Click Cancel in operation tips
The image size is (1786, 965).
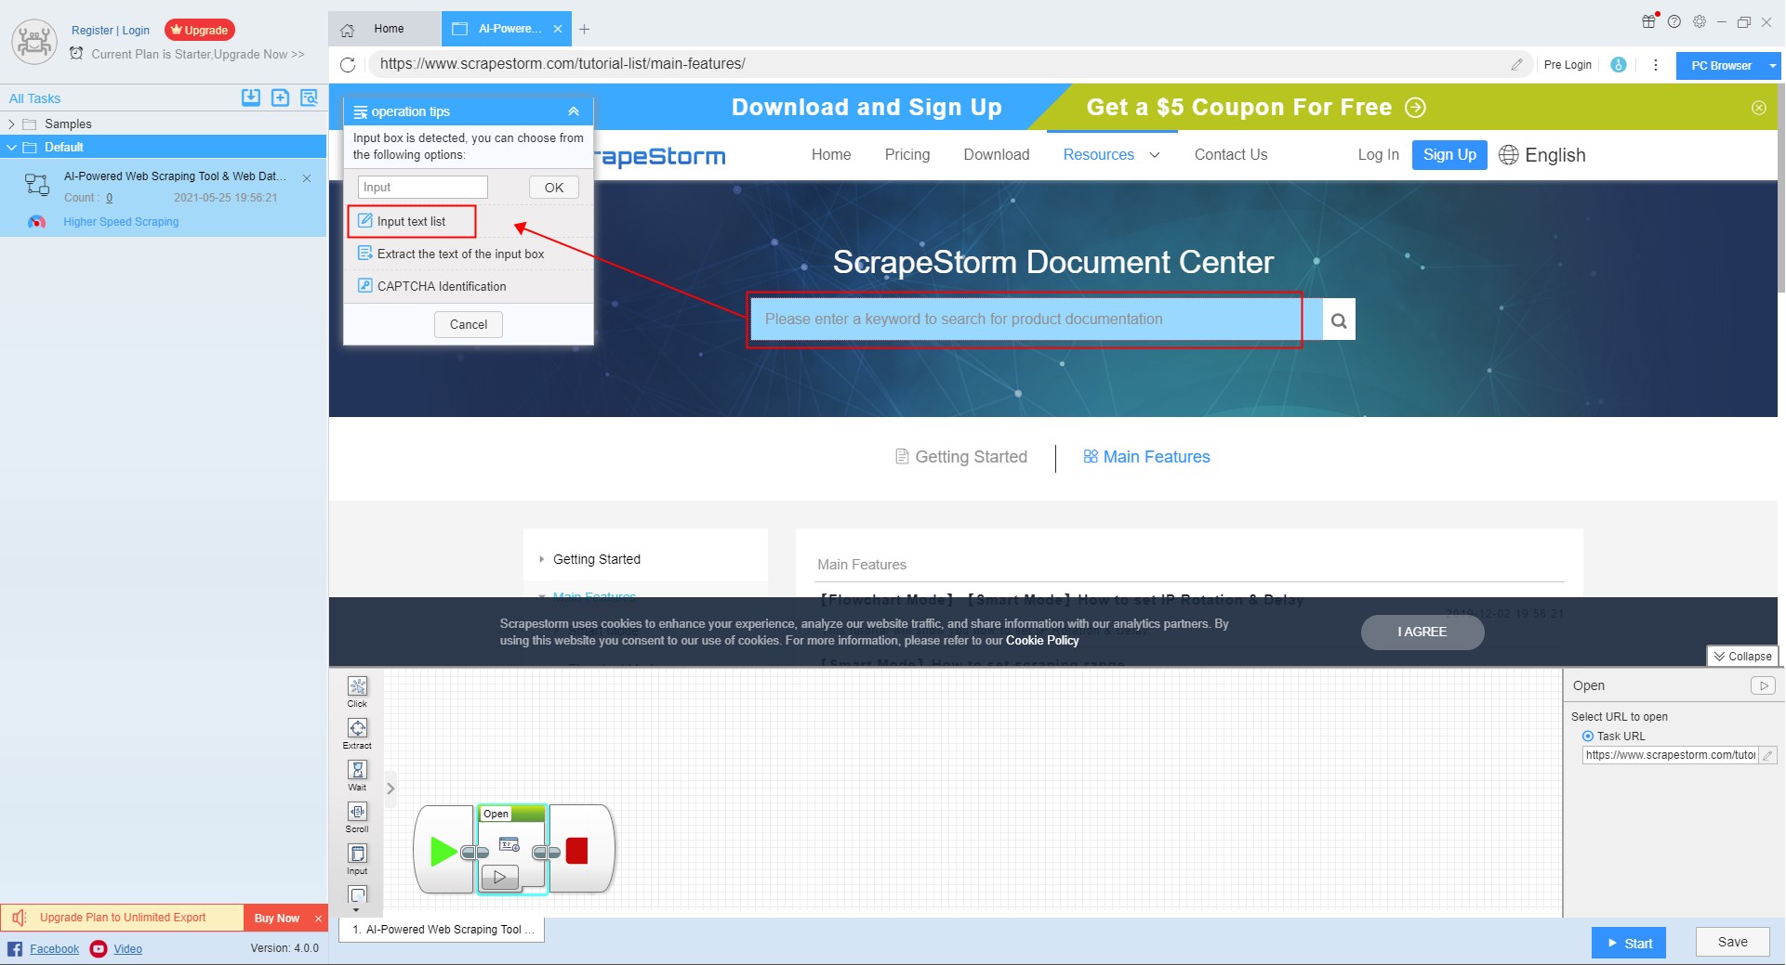click(x=469, y=324)
